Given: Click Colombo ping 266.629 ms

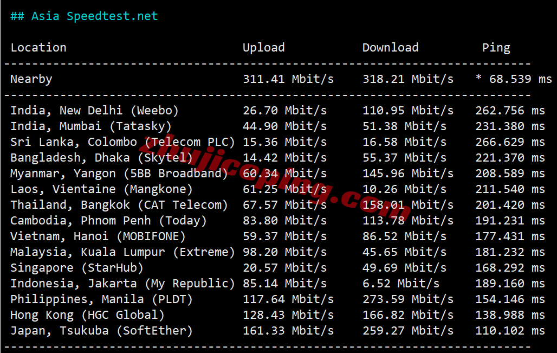Looking at the screenshot, I should click(x=510, y=142).
